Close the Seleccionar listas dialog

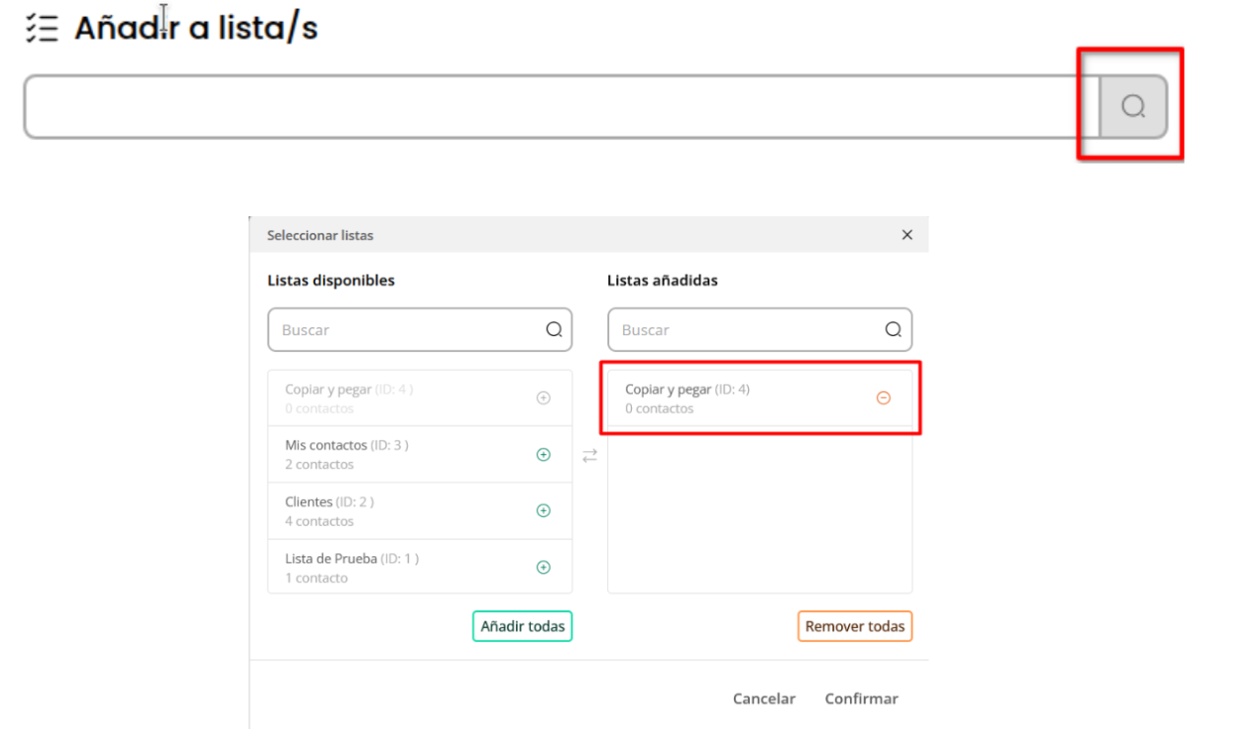click(x=907, y=235)
